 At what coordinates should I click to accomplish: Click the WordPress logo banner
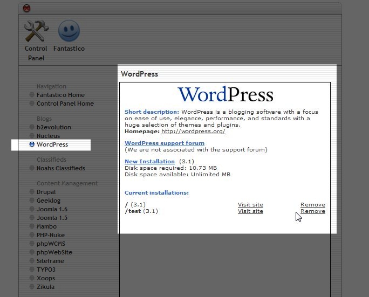(x=225, y=94)
